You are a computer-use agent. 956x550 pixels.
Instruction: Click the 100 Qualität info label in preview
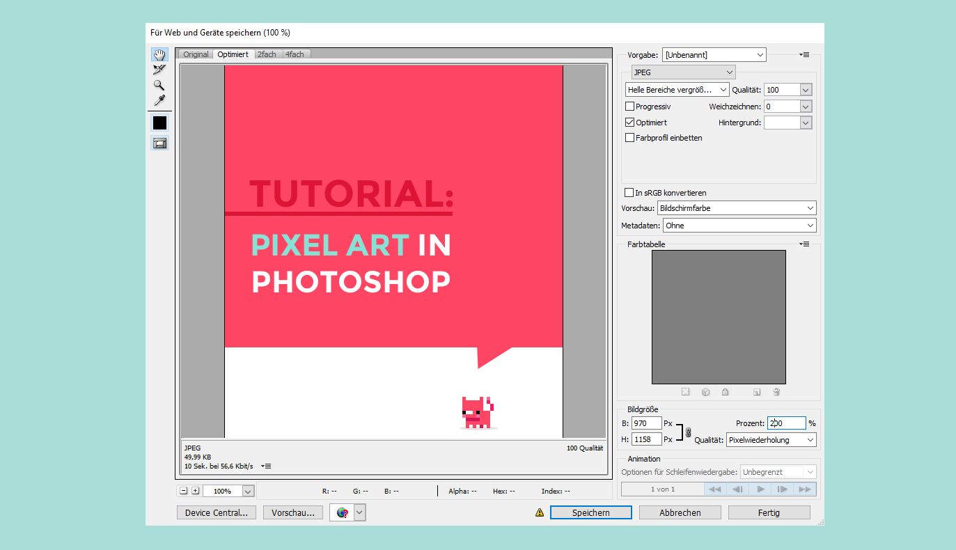pos(585,448)
